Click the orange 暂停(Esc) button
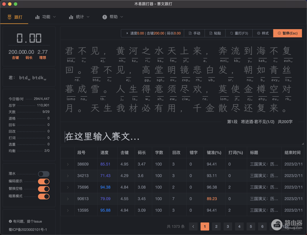The width and height of the screenshot is (307, 235). [x=288, y=33]
